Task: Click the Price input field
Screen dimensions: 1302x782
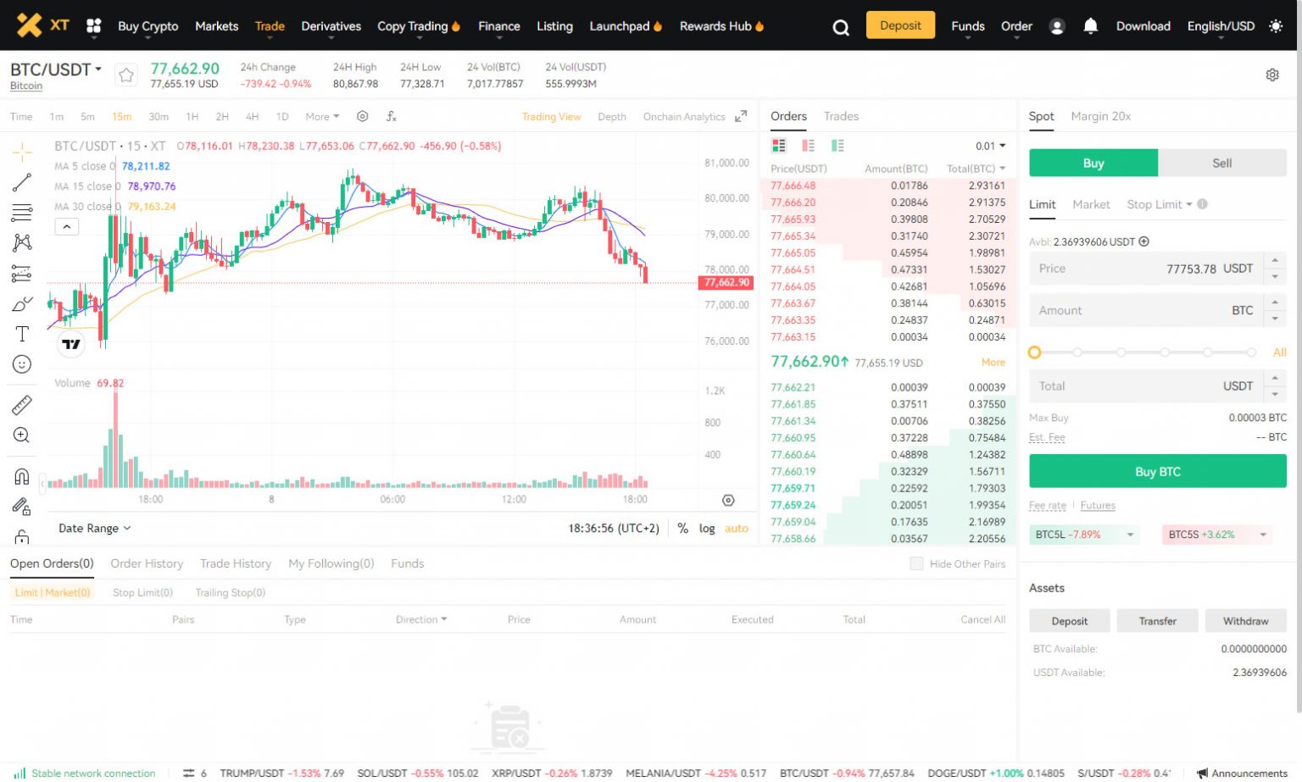Action: tap(1145, 269)
